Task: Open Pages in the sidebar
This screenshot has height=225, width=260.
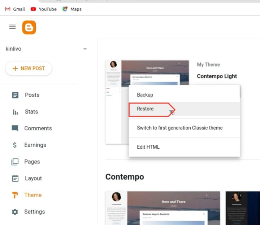Action: click(x=32, y=162)
